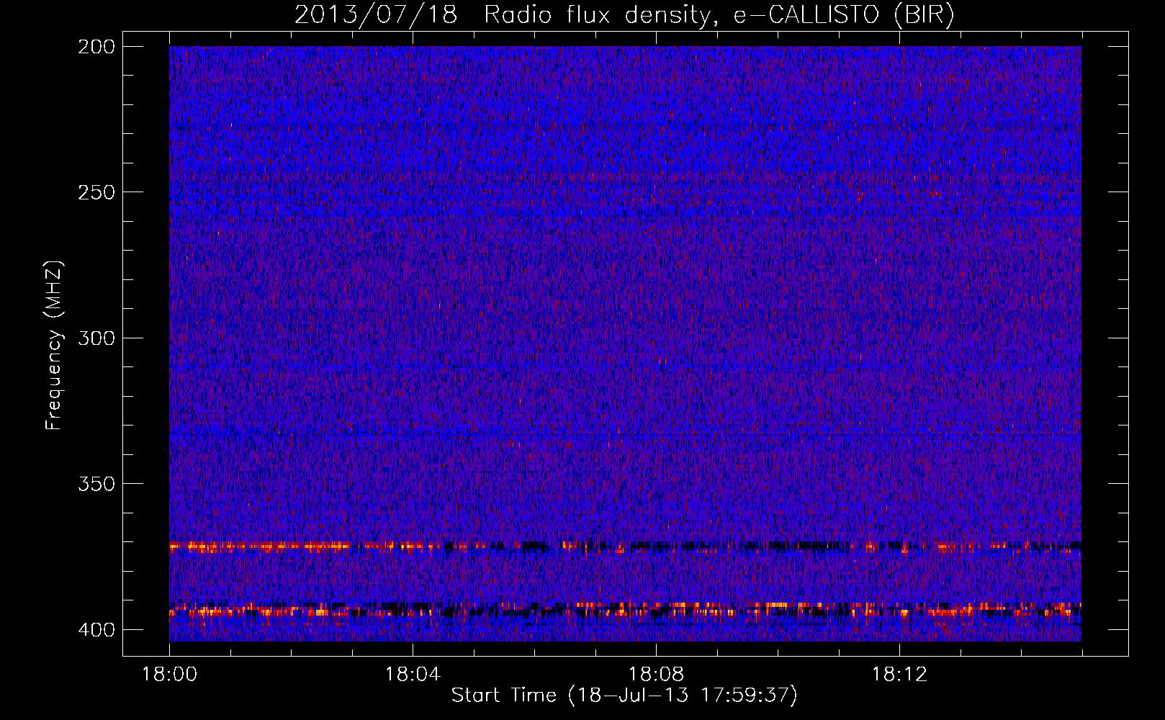Select the "Frequency (MHZ)" y-axis label
The height and width of the screenshot is (720, 1165).
(53, 346)
